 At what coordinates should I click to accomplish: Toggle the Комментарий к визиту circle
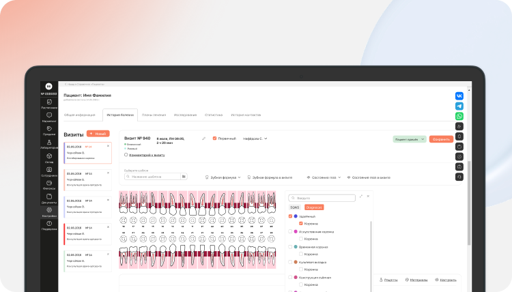pyautogui.click(x=126, y=155)
